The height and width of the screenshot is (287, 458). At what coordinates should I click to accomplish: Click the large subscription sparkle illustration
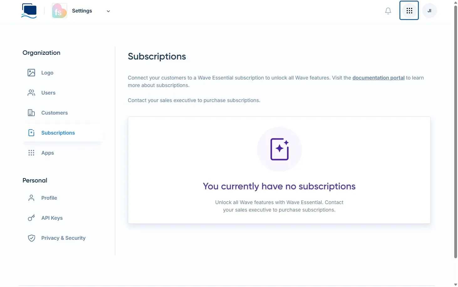click(279, 149)
